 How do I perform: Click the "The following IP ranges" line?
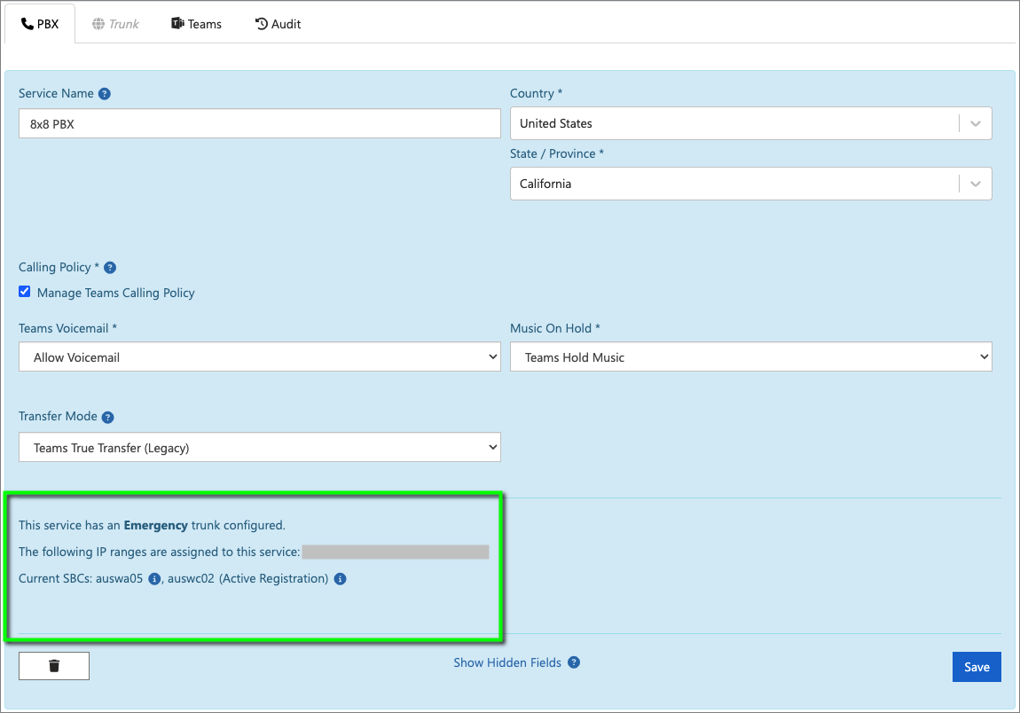[x=160, y=552]
